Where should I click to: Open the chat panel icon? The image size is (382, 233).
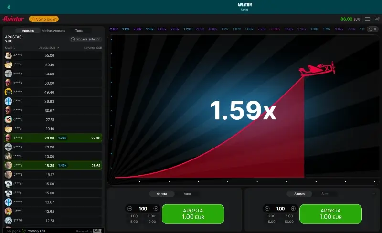tap(377, 19)
